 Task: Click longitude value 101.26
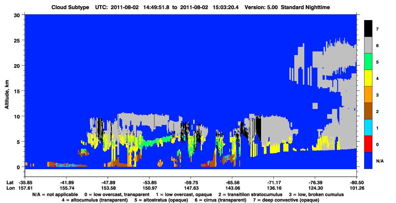tap(356, 188)
